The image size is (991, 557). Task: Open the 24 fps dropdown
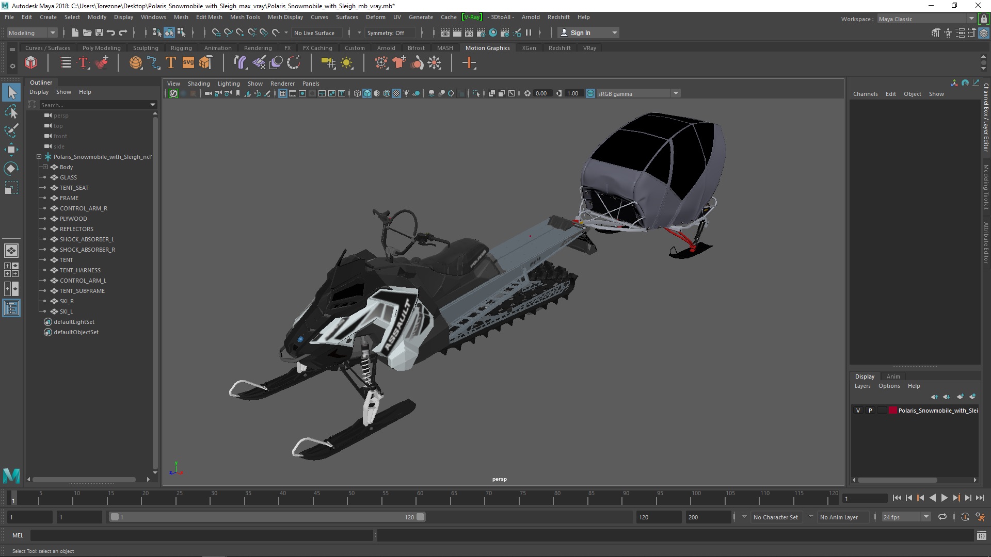(906, 517)
